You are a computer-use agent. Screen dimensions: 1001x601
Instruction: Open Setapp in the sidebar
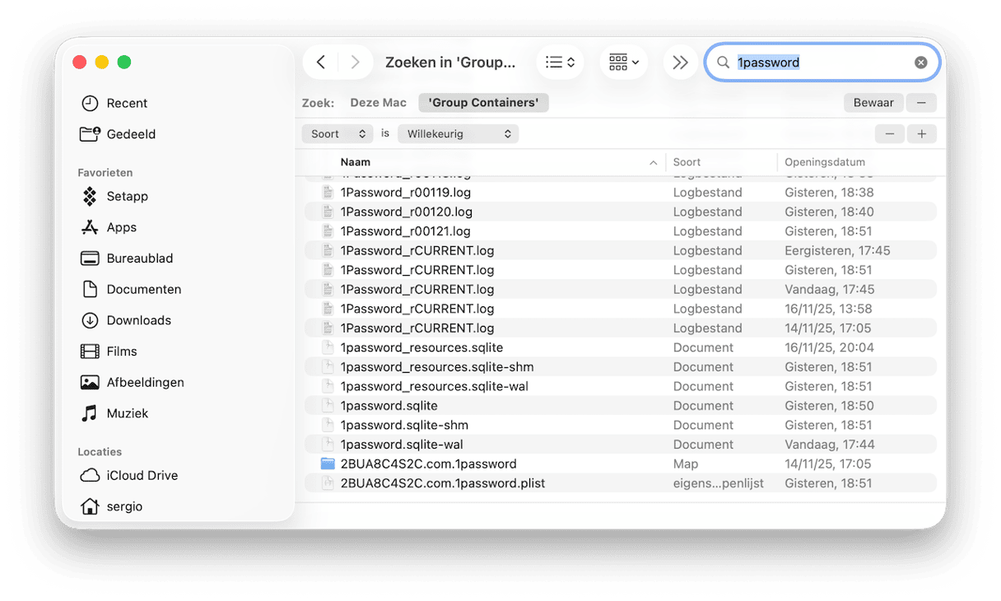tap(127, 196)
